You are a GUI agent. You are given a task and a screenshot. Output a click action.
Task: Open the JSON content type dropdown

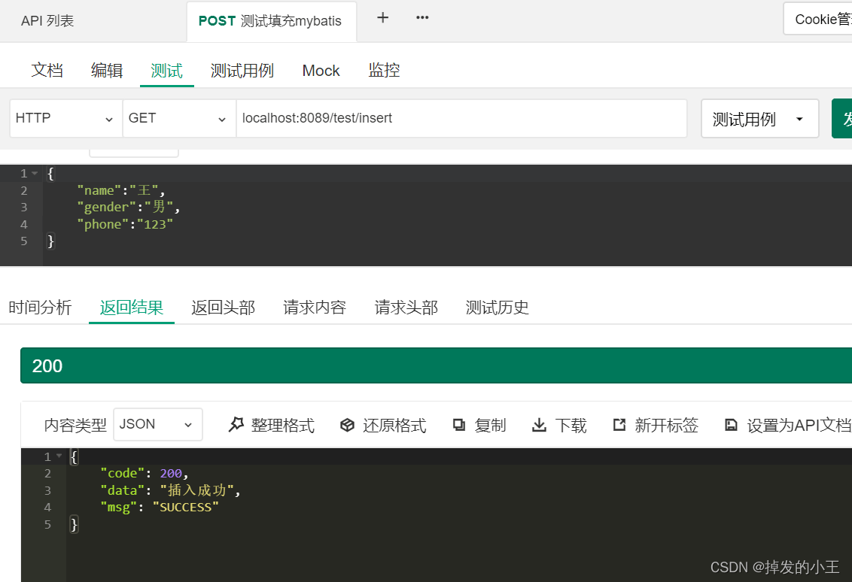click(157, 425)
